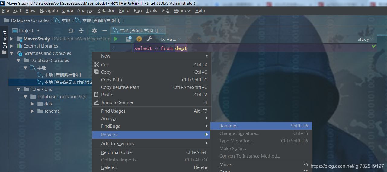The image size is (387, 172).
Task: Open the Refactor menu in menu bar
Action: pyautogui.click(x=106, y=10)
